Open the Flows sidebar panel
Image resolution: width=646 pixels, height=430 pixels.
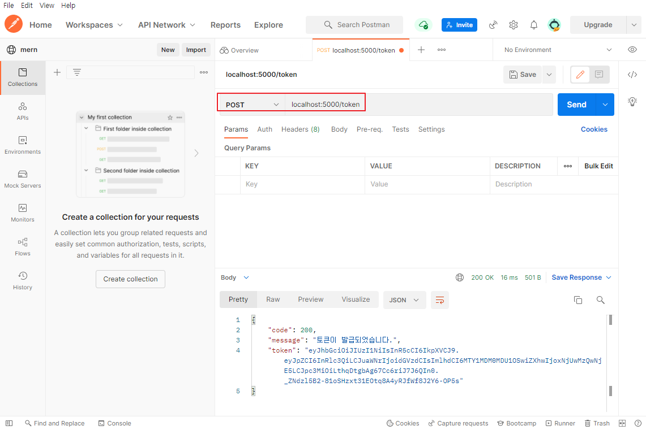point(23,247)
